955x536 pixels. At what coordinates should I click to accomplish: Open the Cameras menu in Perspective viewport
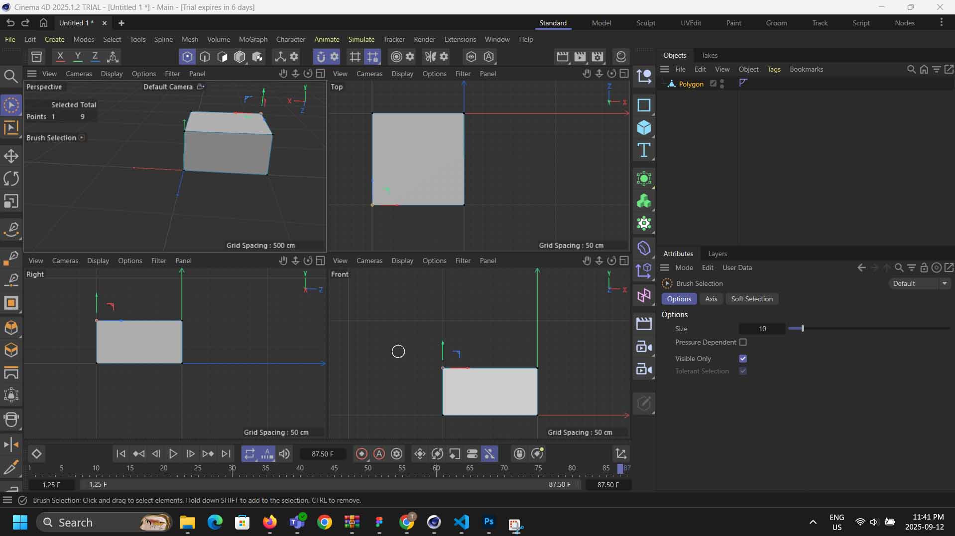pyautogui.click(x=79, y=74)
